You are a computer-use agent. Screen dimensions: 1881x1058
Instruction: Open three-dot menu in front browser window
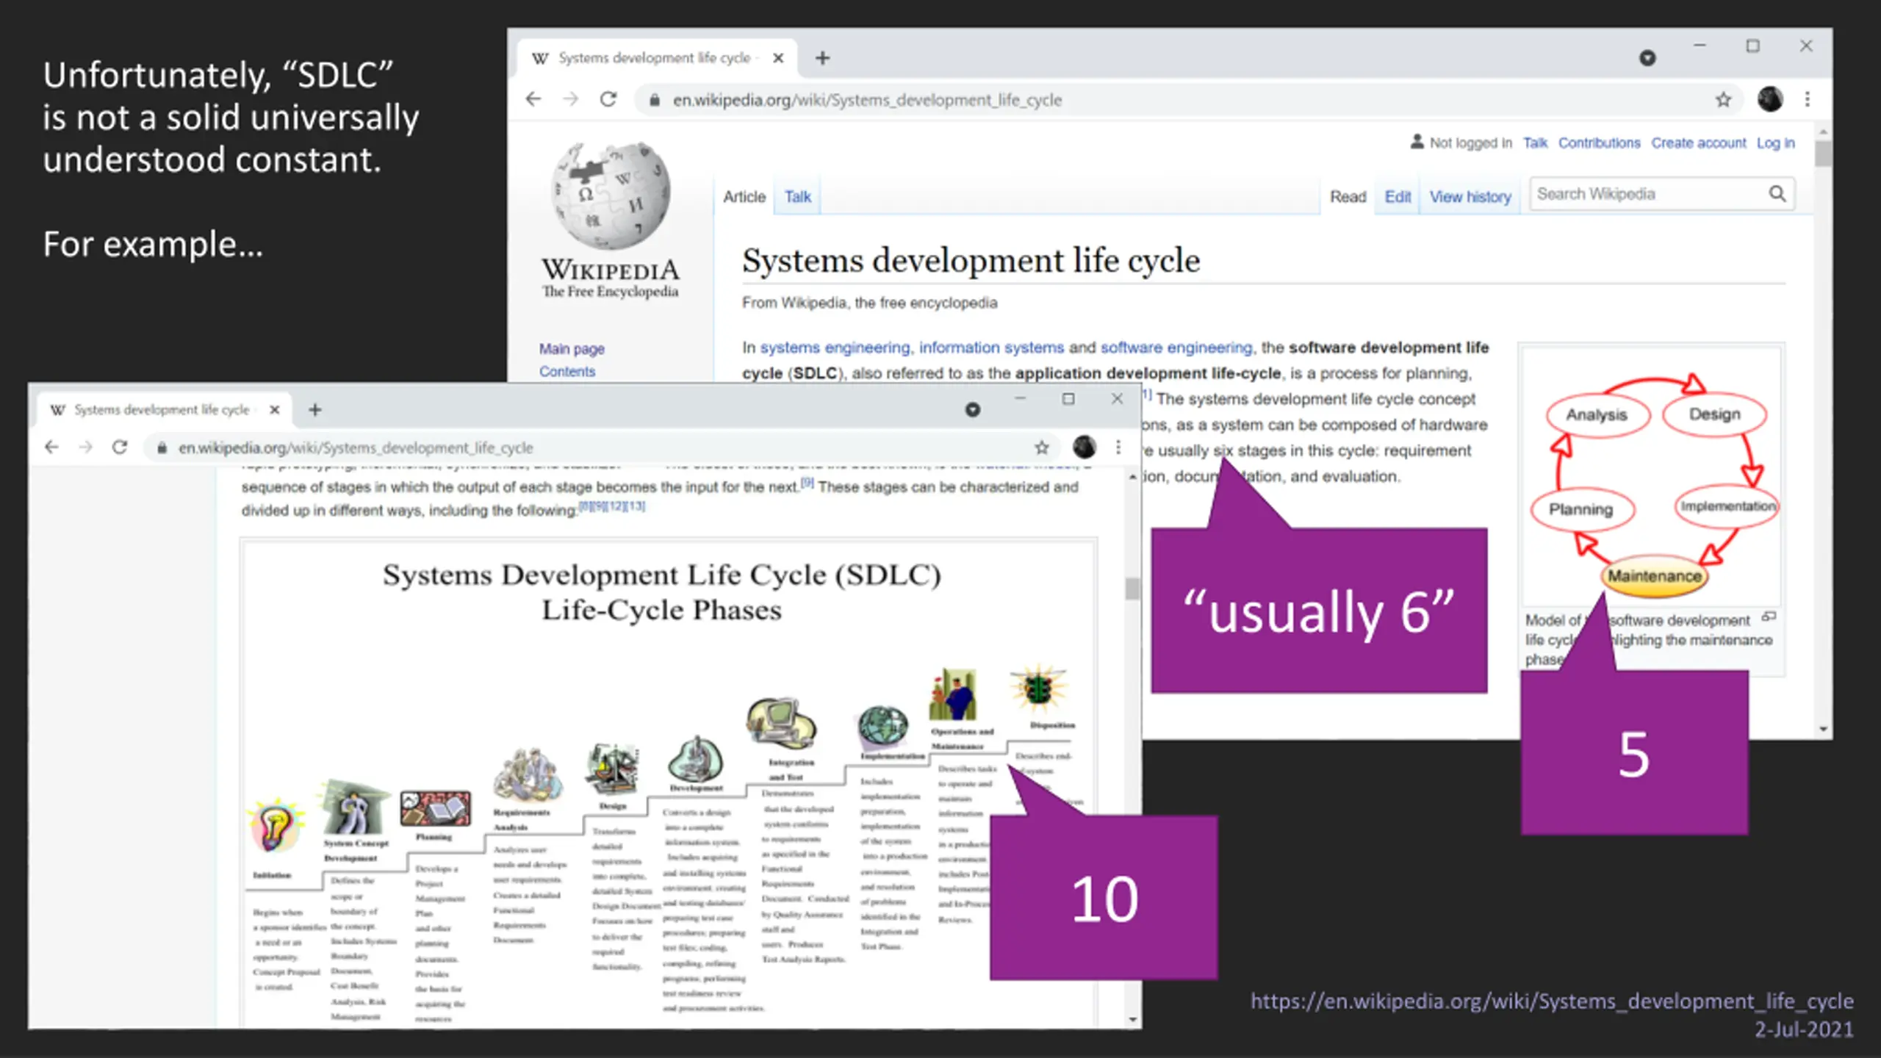(x=1118, y=447)
